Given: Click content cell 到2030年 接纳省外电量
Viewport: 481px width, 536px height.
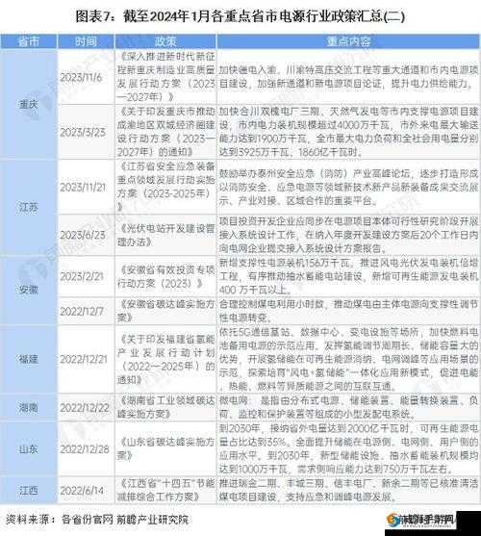Looking at the screenshot, I should pos(348,448).
